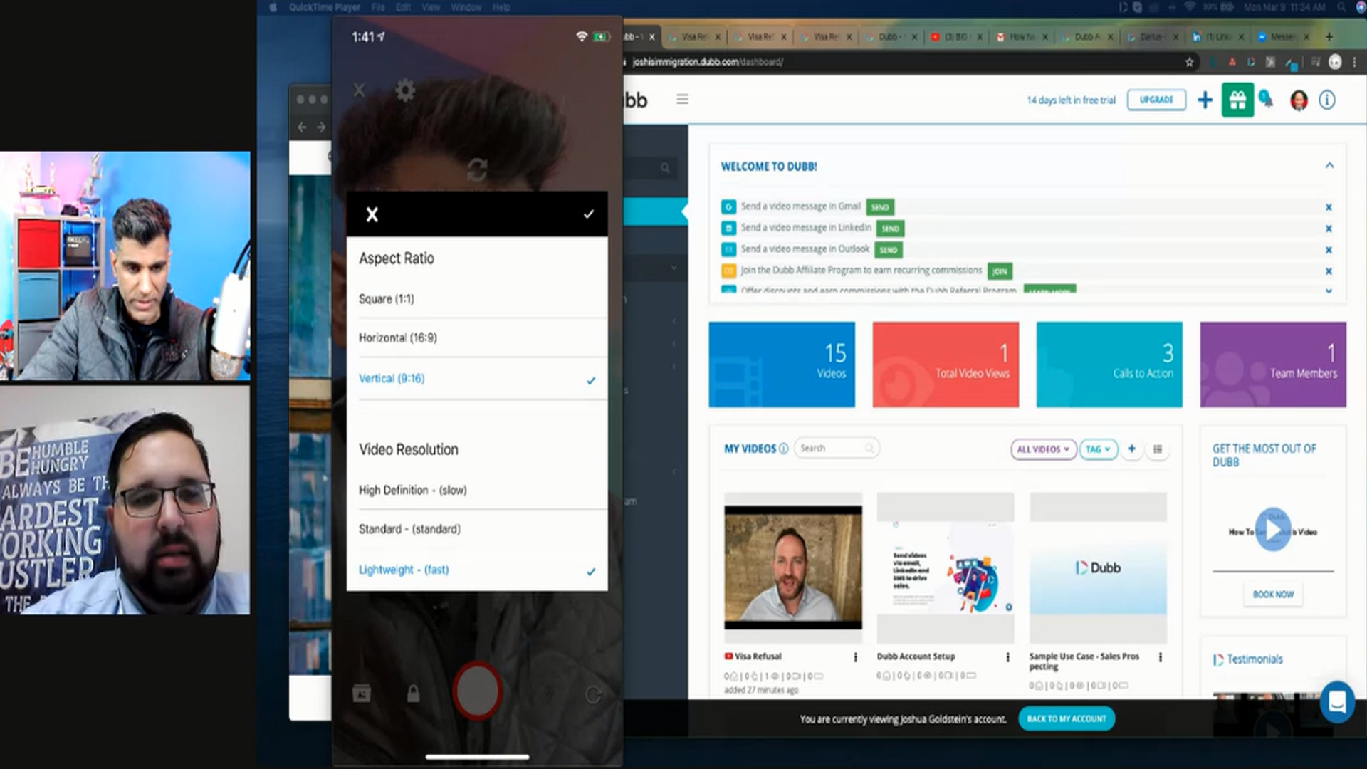The width and height of the screenshot is (1367, 769).
Task: Close the settings panel with the white X
Action: pyautogui.click(x=372, y=214)
